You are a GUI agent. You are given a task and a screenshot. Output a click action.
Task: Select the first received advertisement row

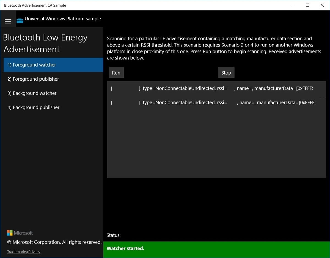click(216, 88)
